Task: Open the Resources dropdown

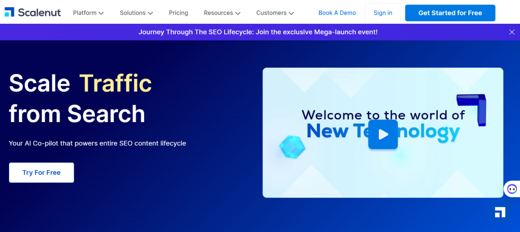Action: pos(222,13)
